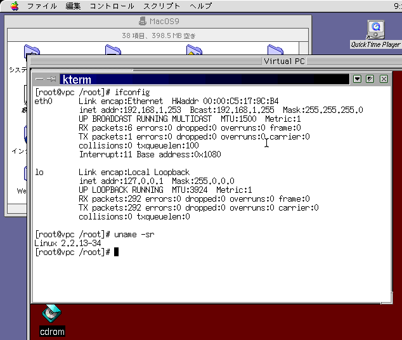Click the kterm window menu dash button
Image resolution: width=402 pixels, height=340 pixels.
(39, 79)
